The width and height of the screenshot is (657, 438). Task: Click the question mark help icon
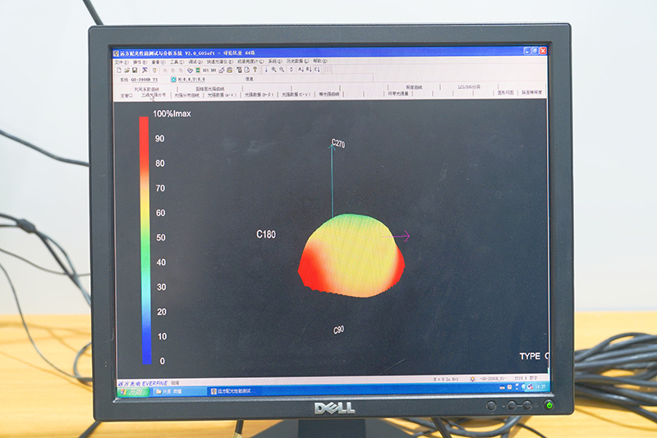[x=255, y=70]
